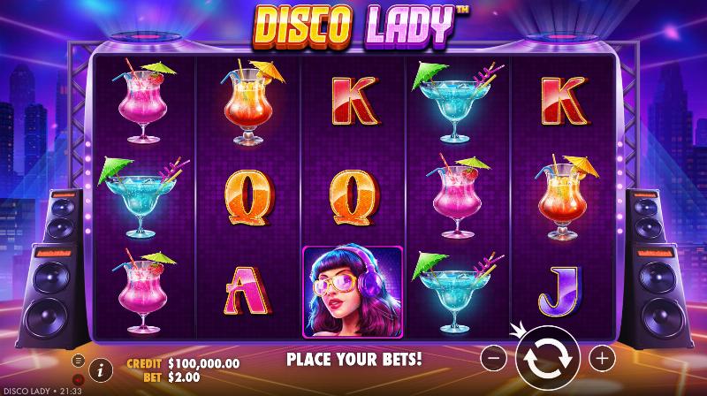Click the orange cocktail on second reel
Screen dimensions: 707x396
pyautogui.click(x=251, y=103)
